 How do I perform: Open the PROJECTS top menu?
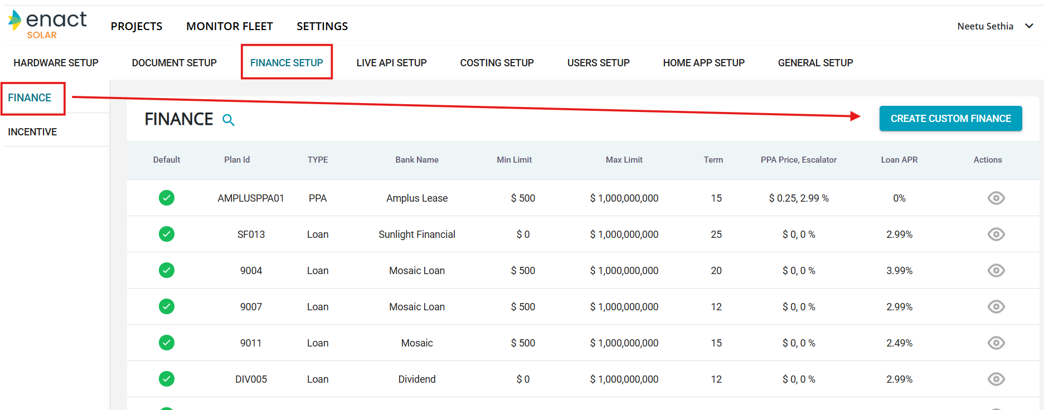(x=137, y=26)
